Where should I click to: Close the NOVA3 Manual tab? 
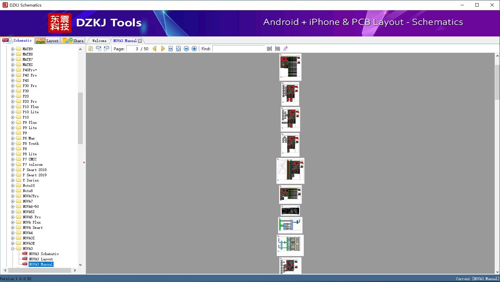(x=140, y=41)
